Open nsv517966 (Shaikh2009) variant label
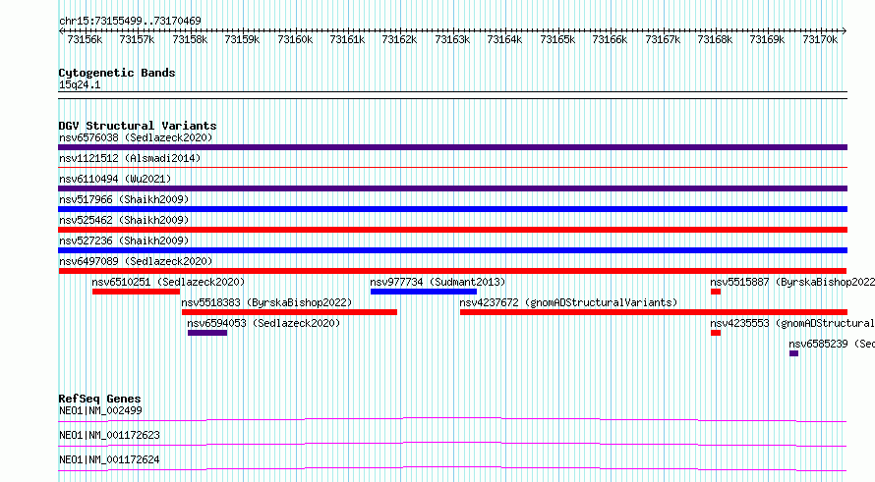Screen dimensions: 875x482 [124, 199]
